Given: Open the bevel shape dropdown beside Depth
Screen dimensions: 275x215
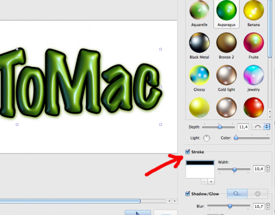Looking at the screenshot, I should pos(260,126).
